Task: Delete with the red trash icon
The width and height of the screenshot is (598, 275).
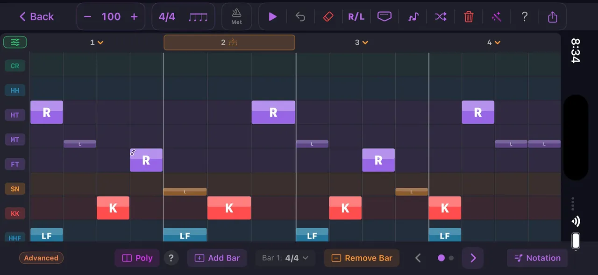Action: click(469, 17)
